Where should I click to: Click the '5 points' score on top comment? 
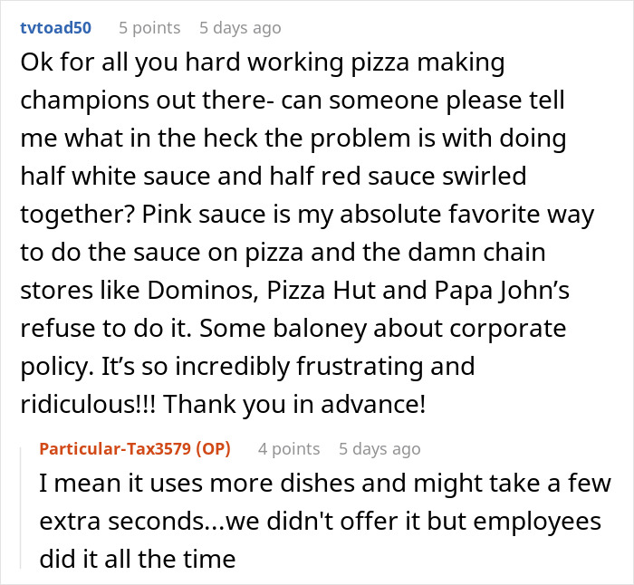[x=149, y=28]
